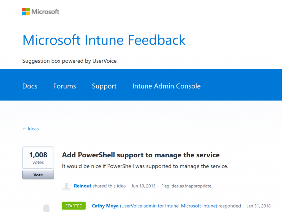Click the Jun 10, 2015 date
282x212 pixels.
(x=143, y=186)
